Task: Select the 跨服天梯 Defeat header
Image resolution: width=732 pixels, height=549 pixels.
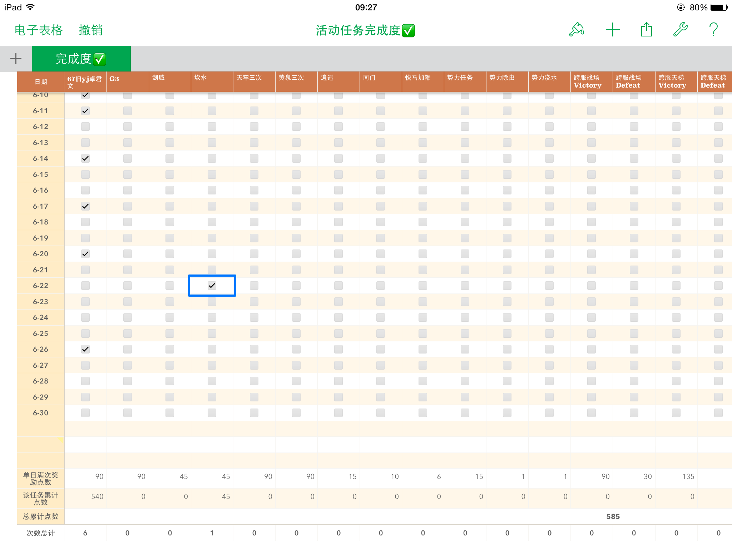Action: point(715,82)
